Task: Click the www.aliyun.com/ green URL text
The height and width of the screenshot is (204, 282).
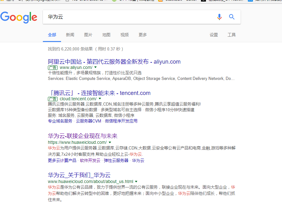Action: click(76, 67)
